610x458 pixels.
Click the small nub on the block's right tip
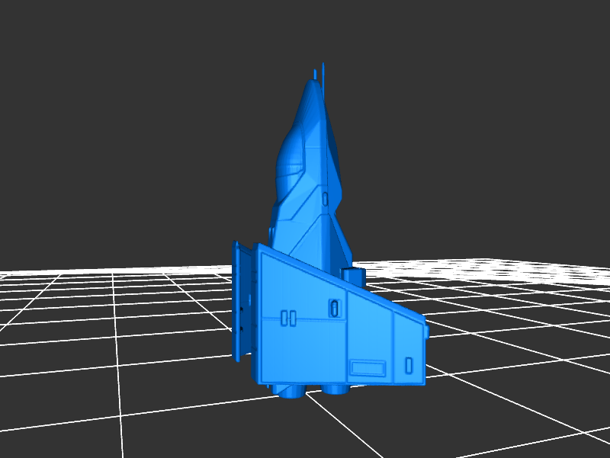click(425, 331)
